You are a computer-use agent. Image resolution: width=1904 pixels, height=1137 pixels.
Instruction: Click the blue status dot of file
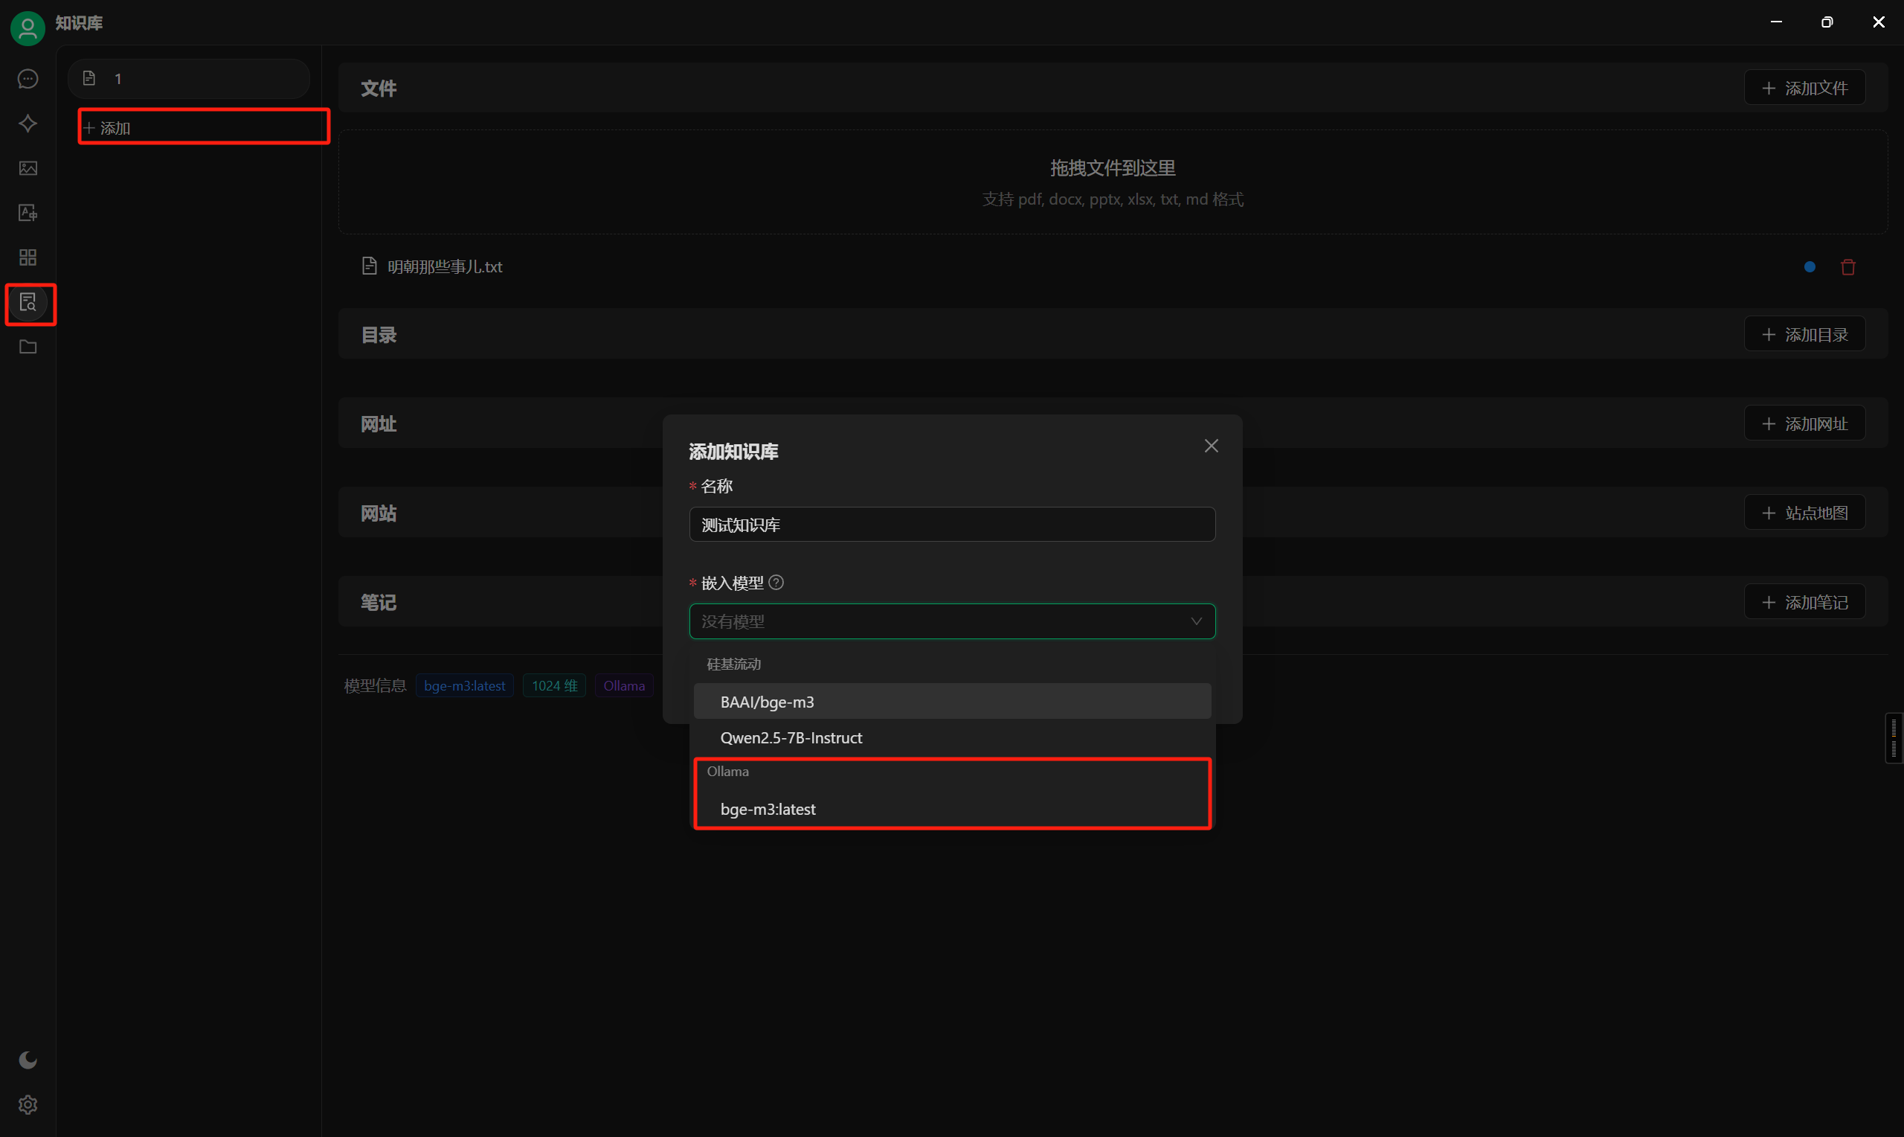pyautogui.click(x=1809, y=266)
